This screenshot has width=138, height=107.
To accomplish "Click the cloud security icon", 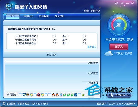I will [108, 53].
